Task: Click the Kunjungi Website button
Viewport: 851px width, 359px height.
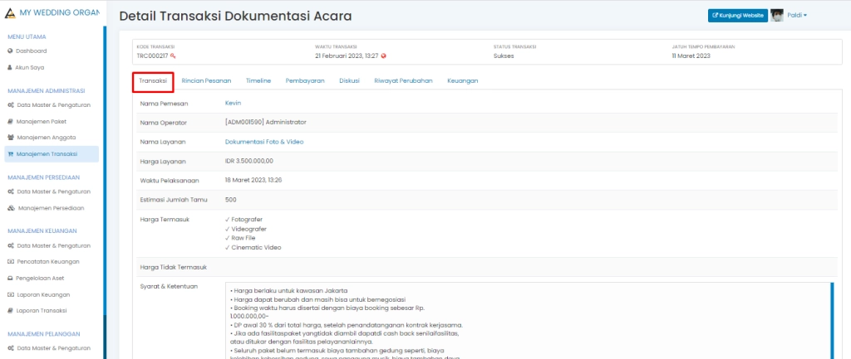Action: (737, 15)
